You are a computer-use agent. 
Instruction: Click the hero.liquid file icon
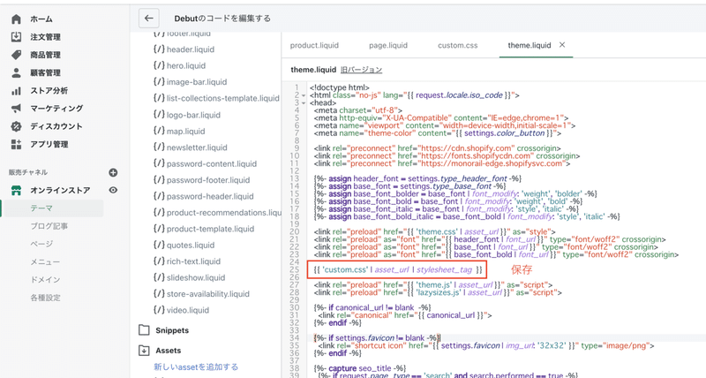[159, 65]
